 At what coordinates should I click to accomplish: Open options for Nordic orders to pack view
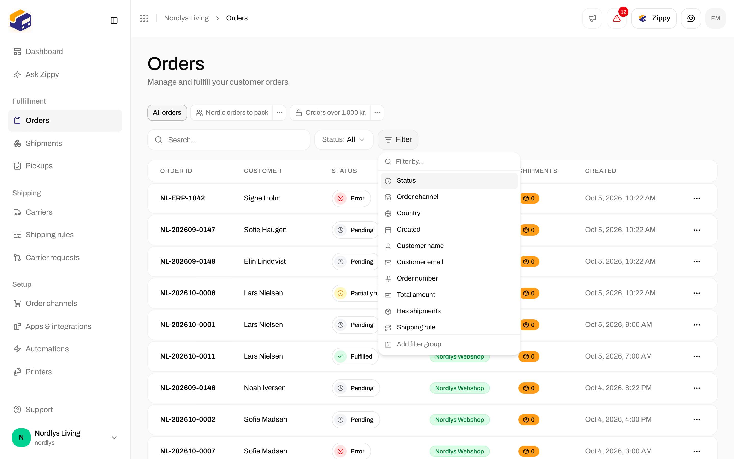pos(279,113)
